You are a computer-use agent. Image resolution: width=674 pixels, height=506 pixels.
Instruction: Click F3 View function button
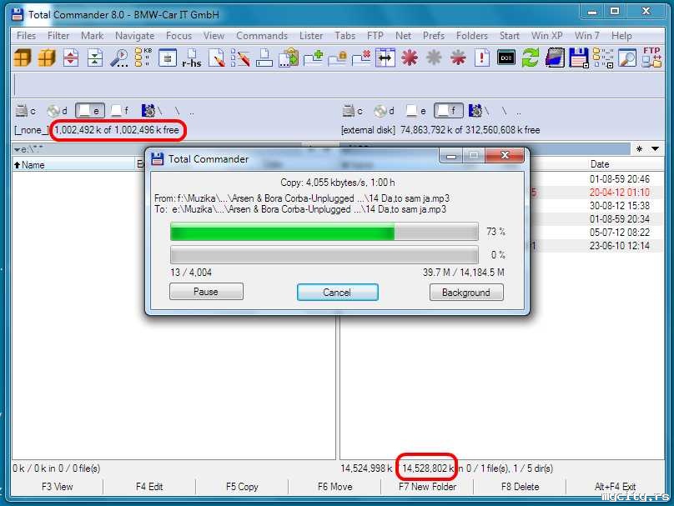[x=58, y=487]
